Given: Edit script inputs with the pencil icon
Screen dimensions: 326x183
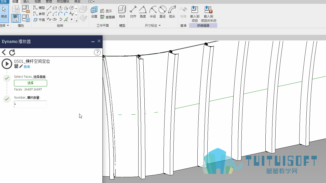Looking at the screenshot, I should 21,66.
